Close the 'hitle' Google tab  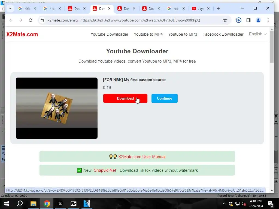click(35, 8)
